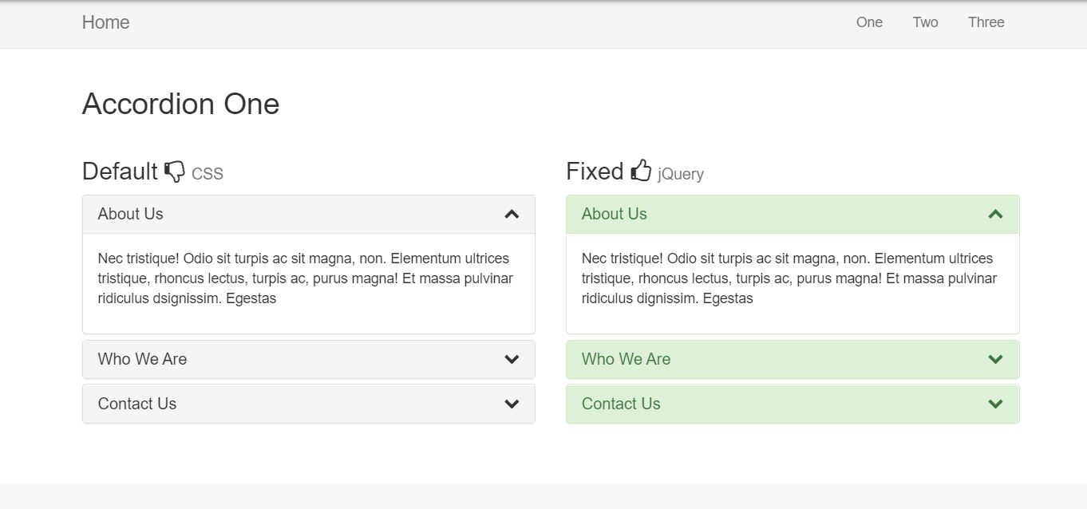Click the CSS label next to Default
The width and height of the screenshot is (1087, 509).
207,173
